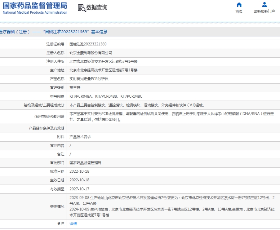280x230 pixels.
Task: Click the expiry date 2027-10-17
Action: point(79,189)
